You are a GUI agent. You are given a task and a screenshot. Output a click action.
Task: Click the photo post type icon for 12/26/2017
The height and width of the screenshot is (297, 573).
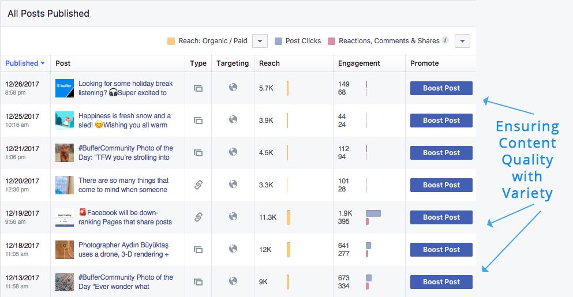click(198, 88)
